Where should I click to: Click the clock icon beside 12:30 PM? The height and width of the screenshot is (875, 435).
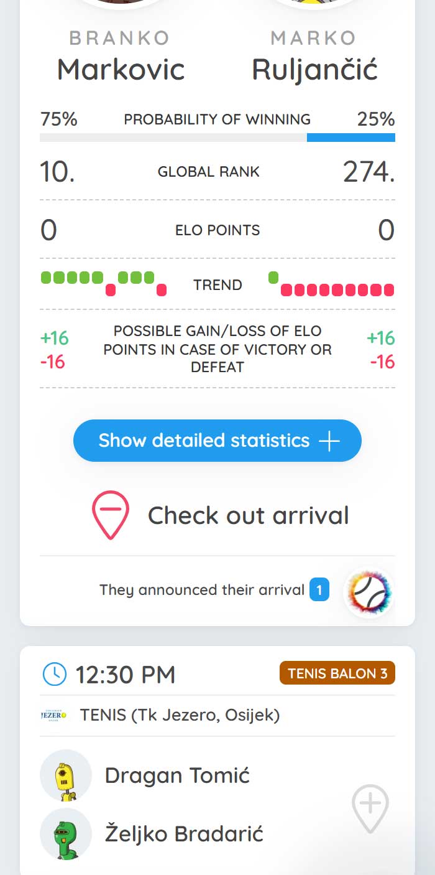54,674
